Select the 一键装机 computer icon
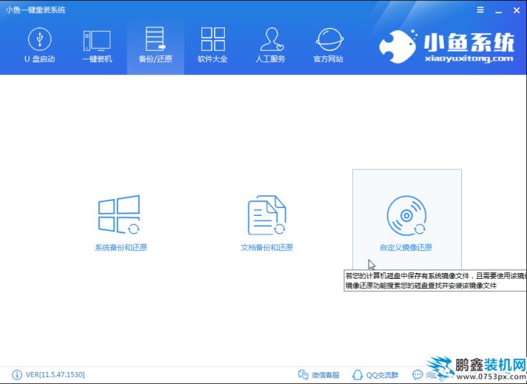The height and width of the screenshot is (384, 527). (x=97, y=40)
